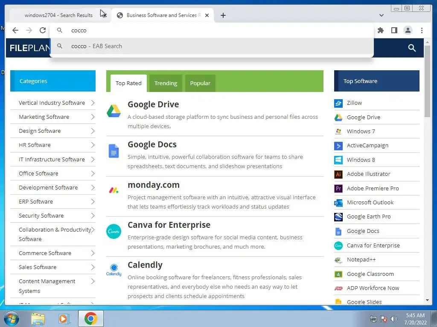Click the page vertical scrollbar thumb
This screenshot has height=327, width=437.
[427, 80]
